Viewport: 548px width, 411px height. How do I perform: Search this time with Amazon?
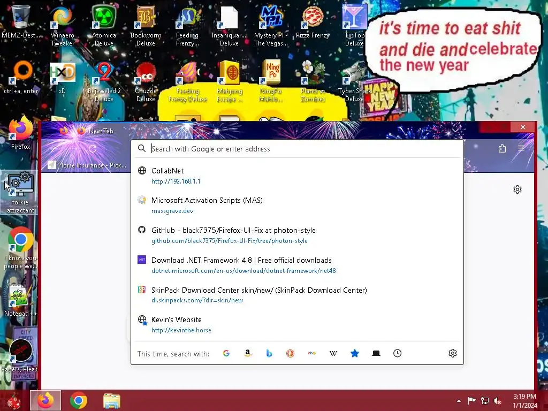[248, 353]
